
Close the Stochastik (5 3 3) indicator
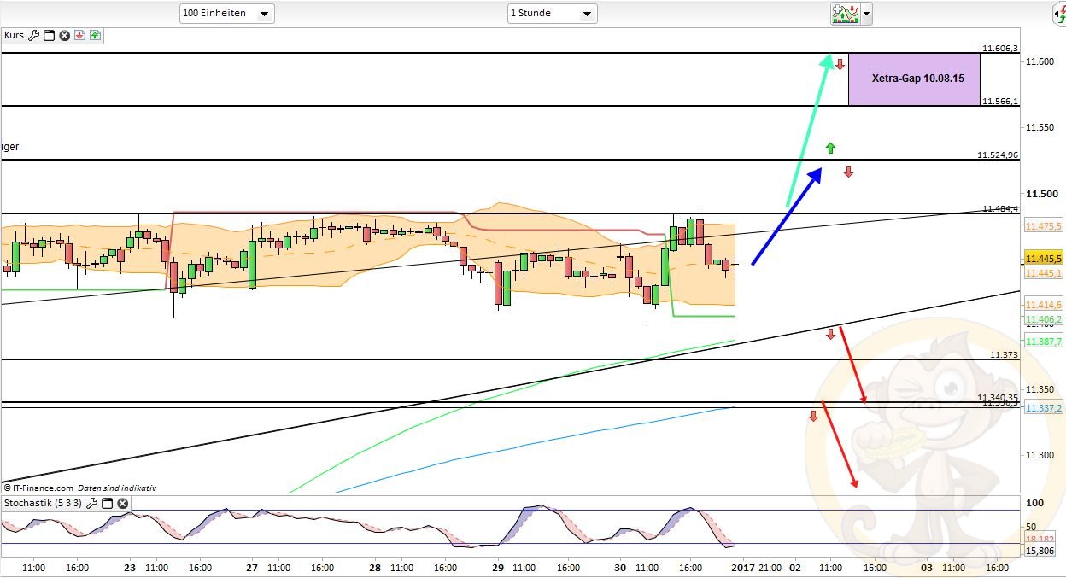coord(122,504)
